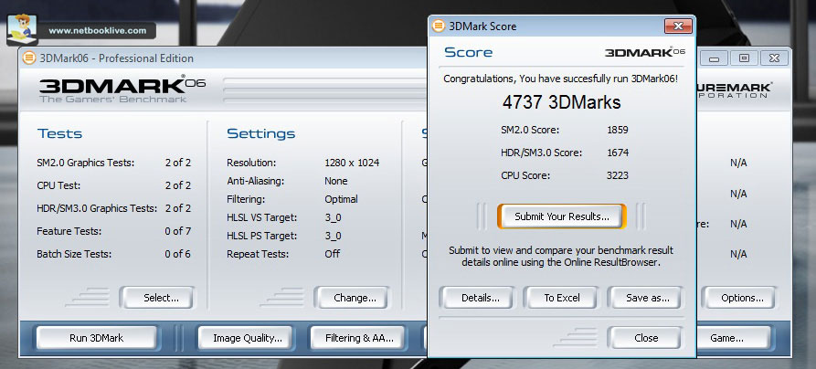Close Score dialog with title bar X
This screenshot has width=816, height=369.
678,26
